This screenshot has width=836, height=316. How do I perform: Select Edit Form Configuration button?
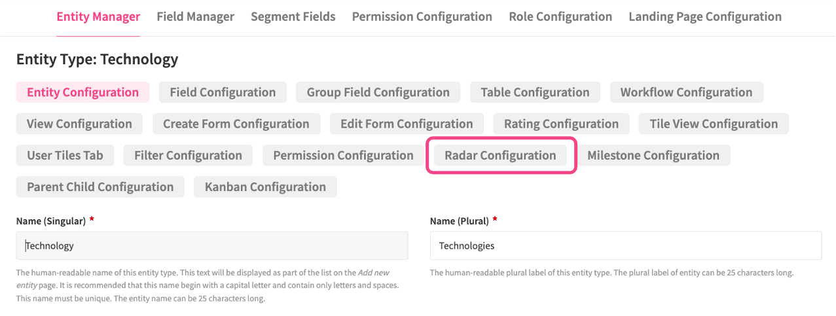[407, 124]
